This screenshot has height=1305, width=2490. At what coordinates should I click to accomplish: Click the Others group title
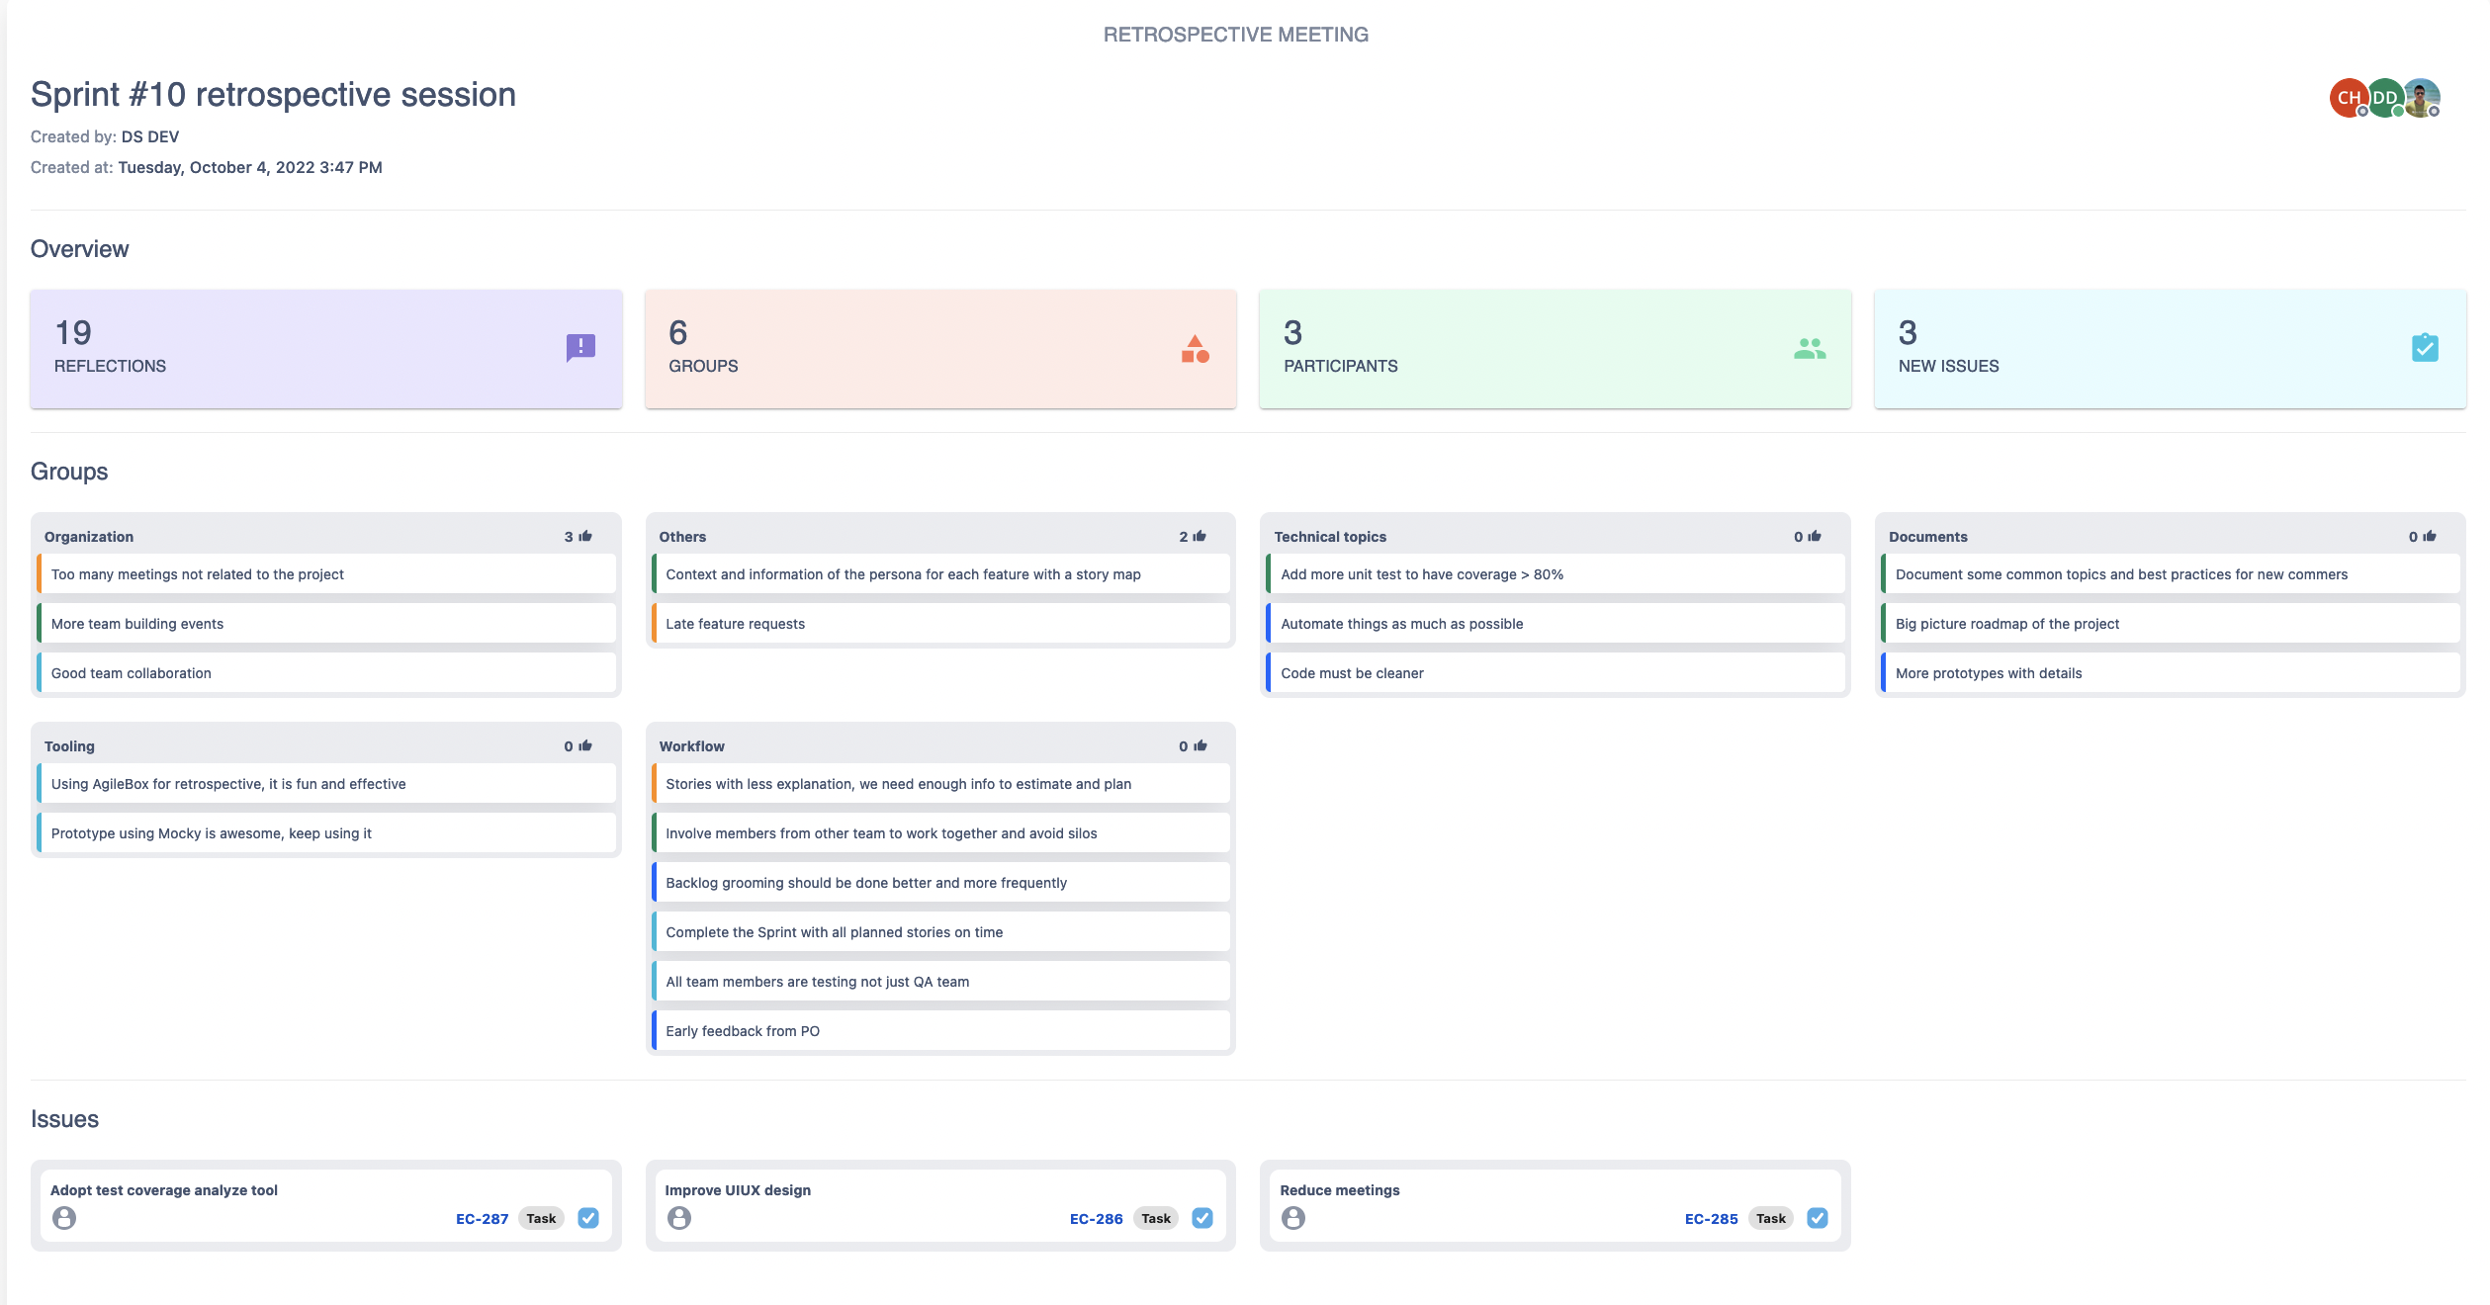click(x=682, y=537)
